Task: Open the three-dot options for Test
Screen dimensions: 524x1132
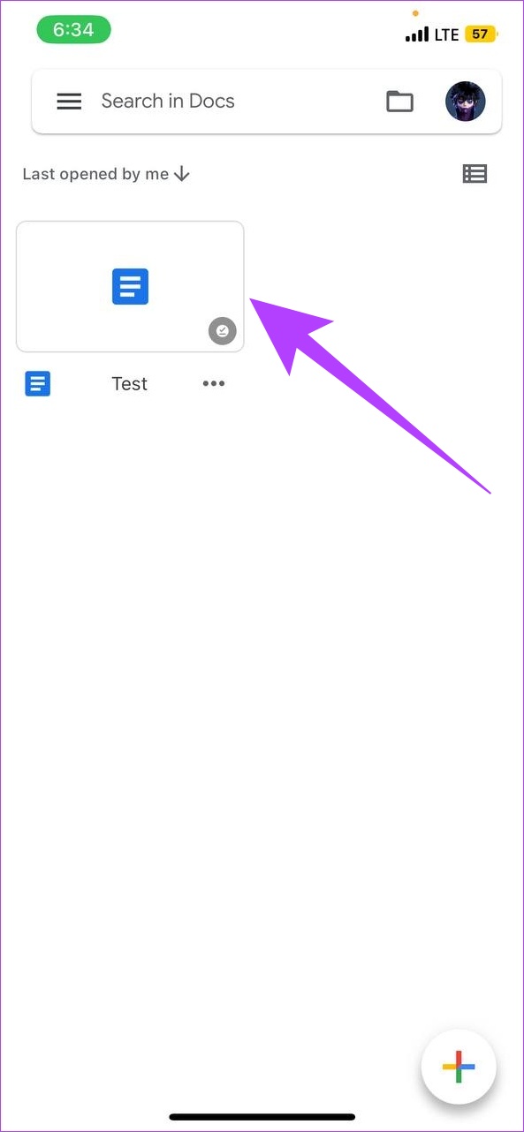Action: [214, 383]
